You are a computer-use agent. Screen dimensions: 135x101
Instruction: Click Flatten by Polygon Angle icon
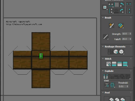coord(111,77)
